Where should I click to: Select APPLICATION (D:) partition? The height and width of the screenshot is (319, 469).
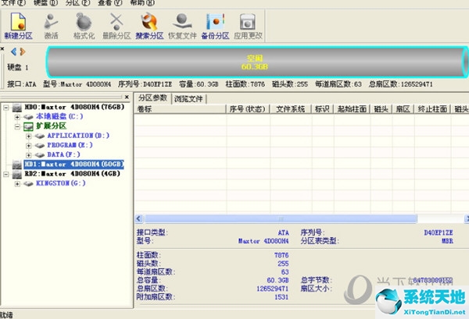tap(78, 136)
